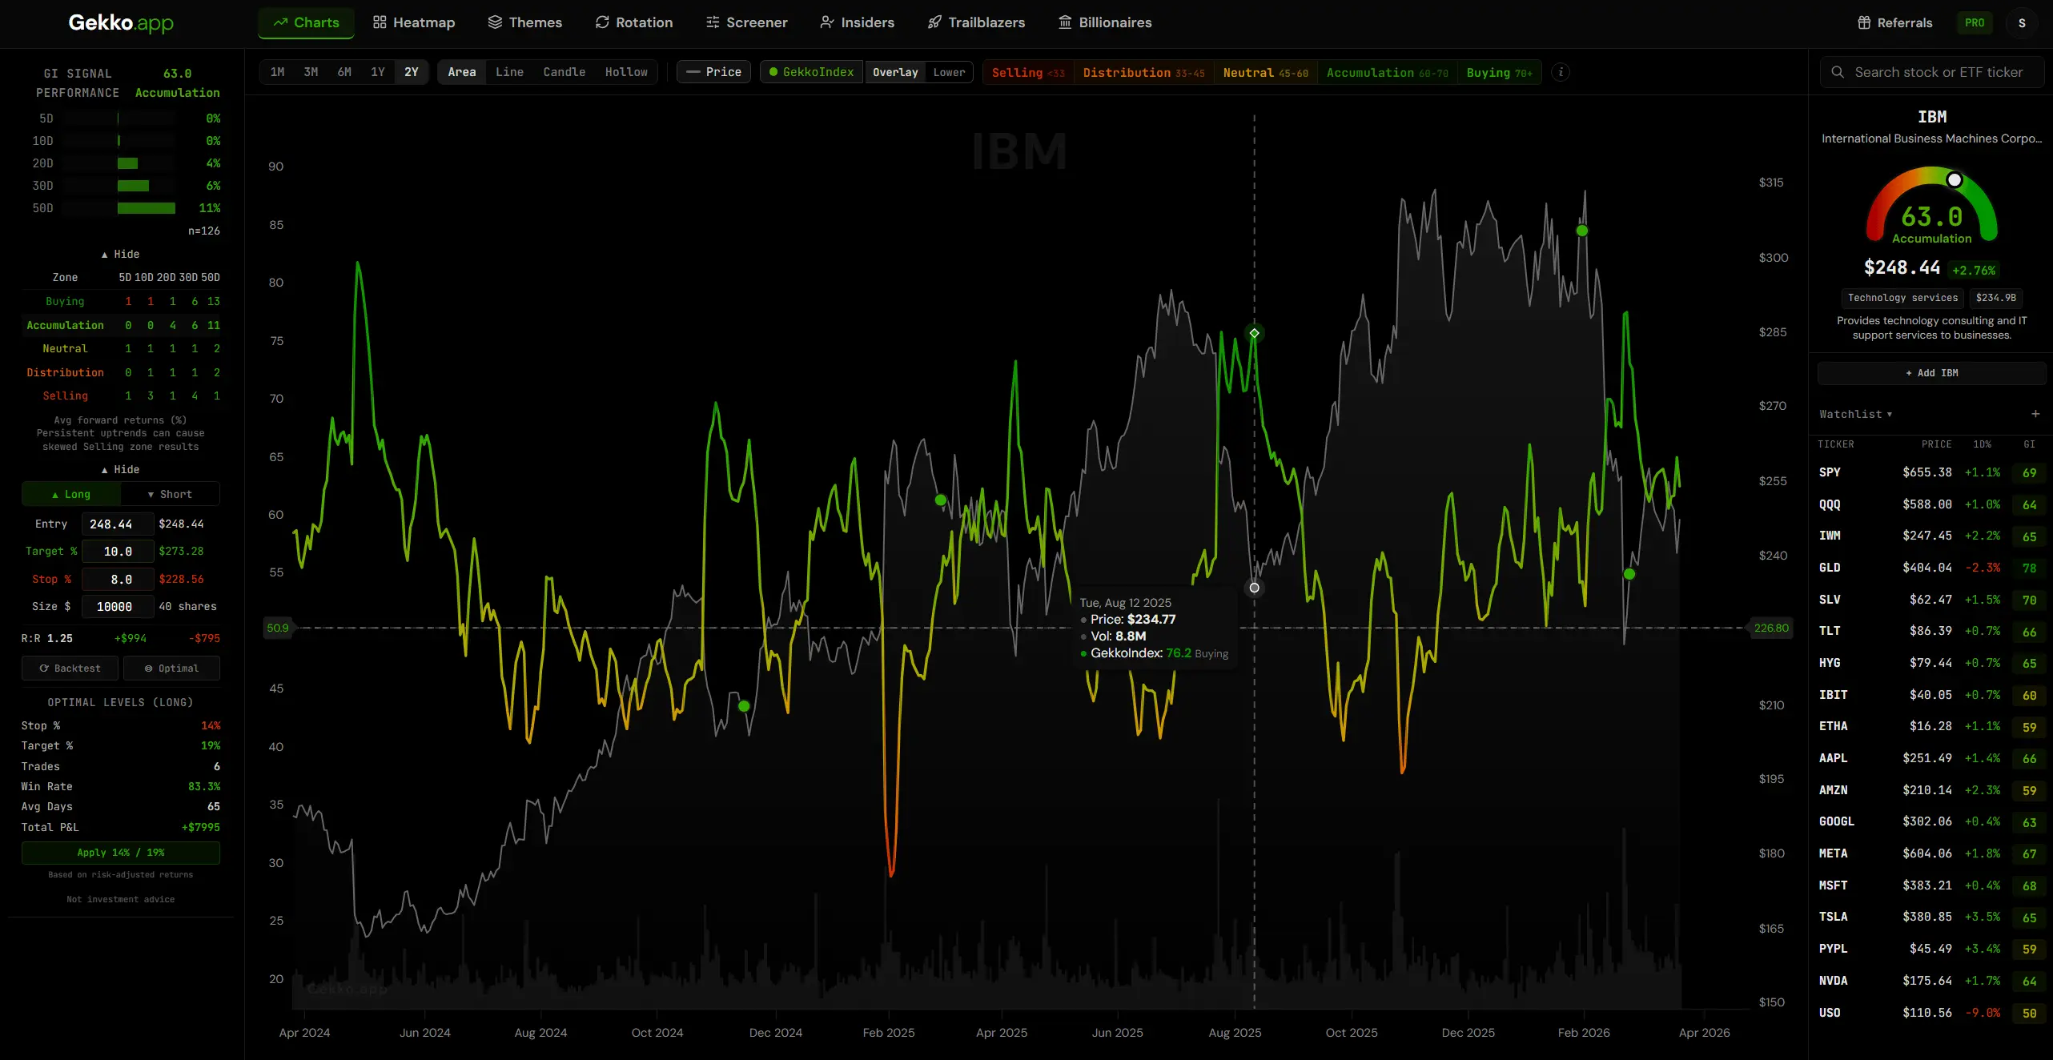Launch the stock Screener

(745, 22)
